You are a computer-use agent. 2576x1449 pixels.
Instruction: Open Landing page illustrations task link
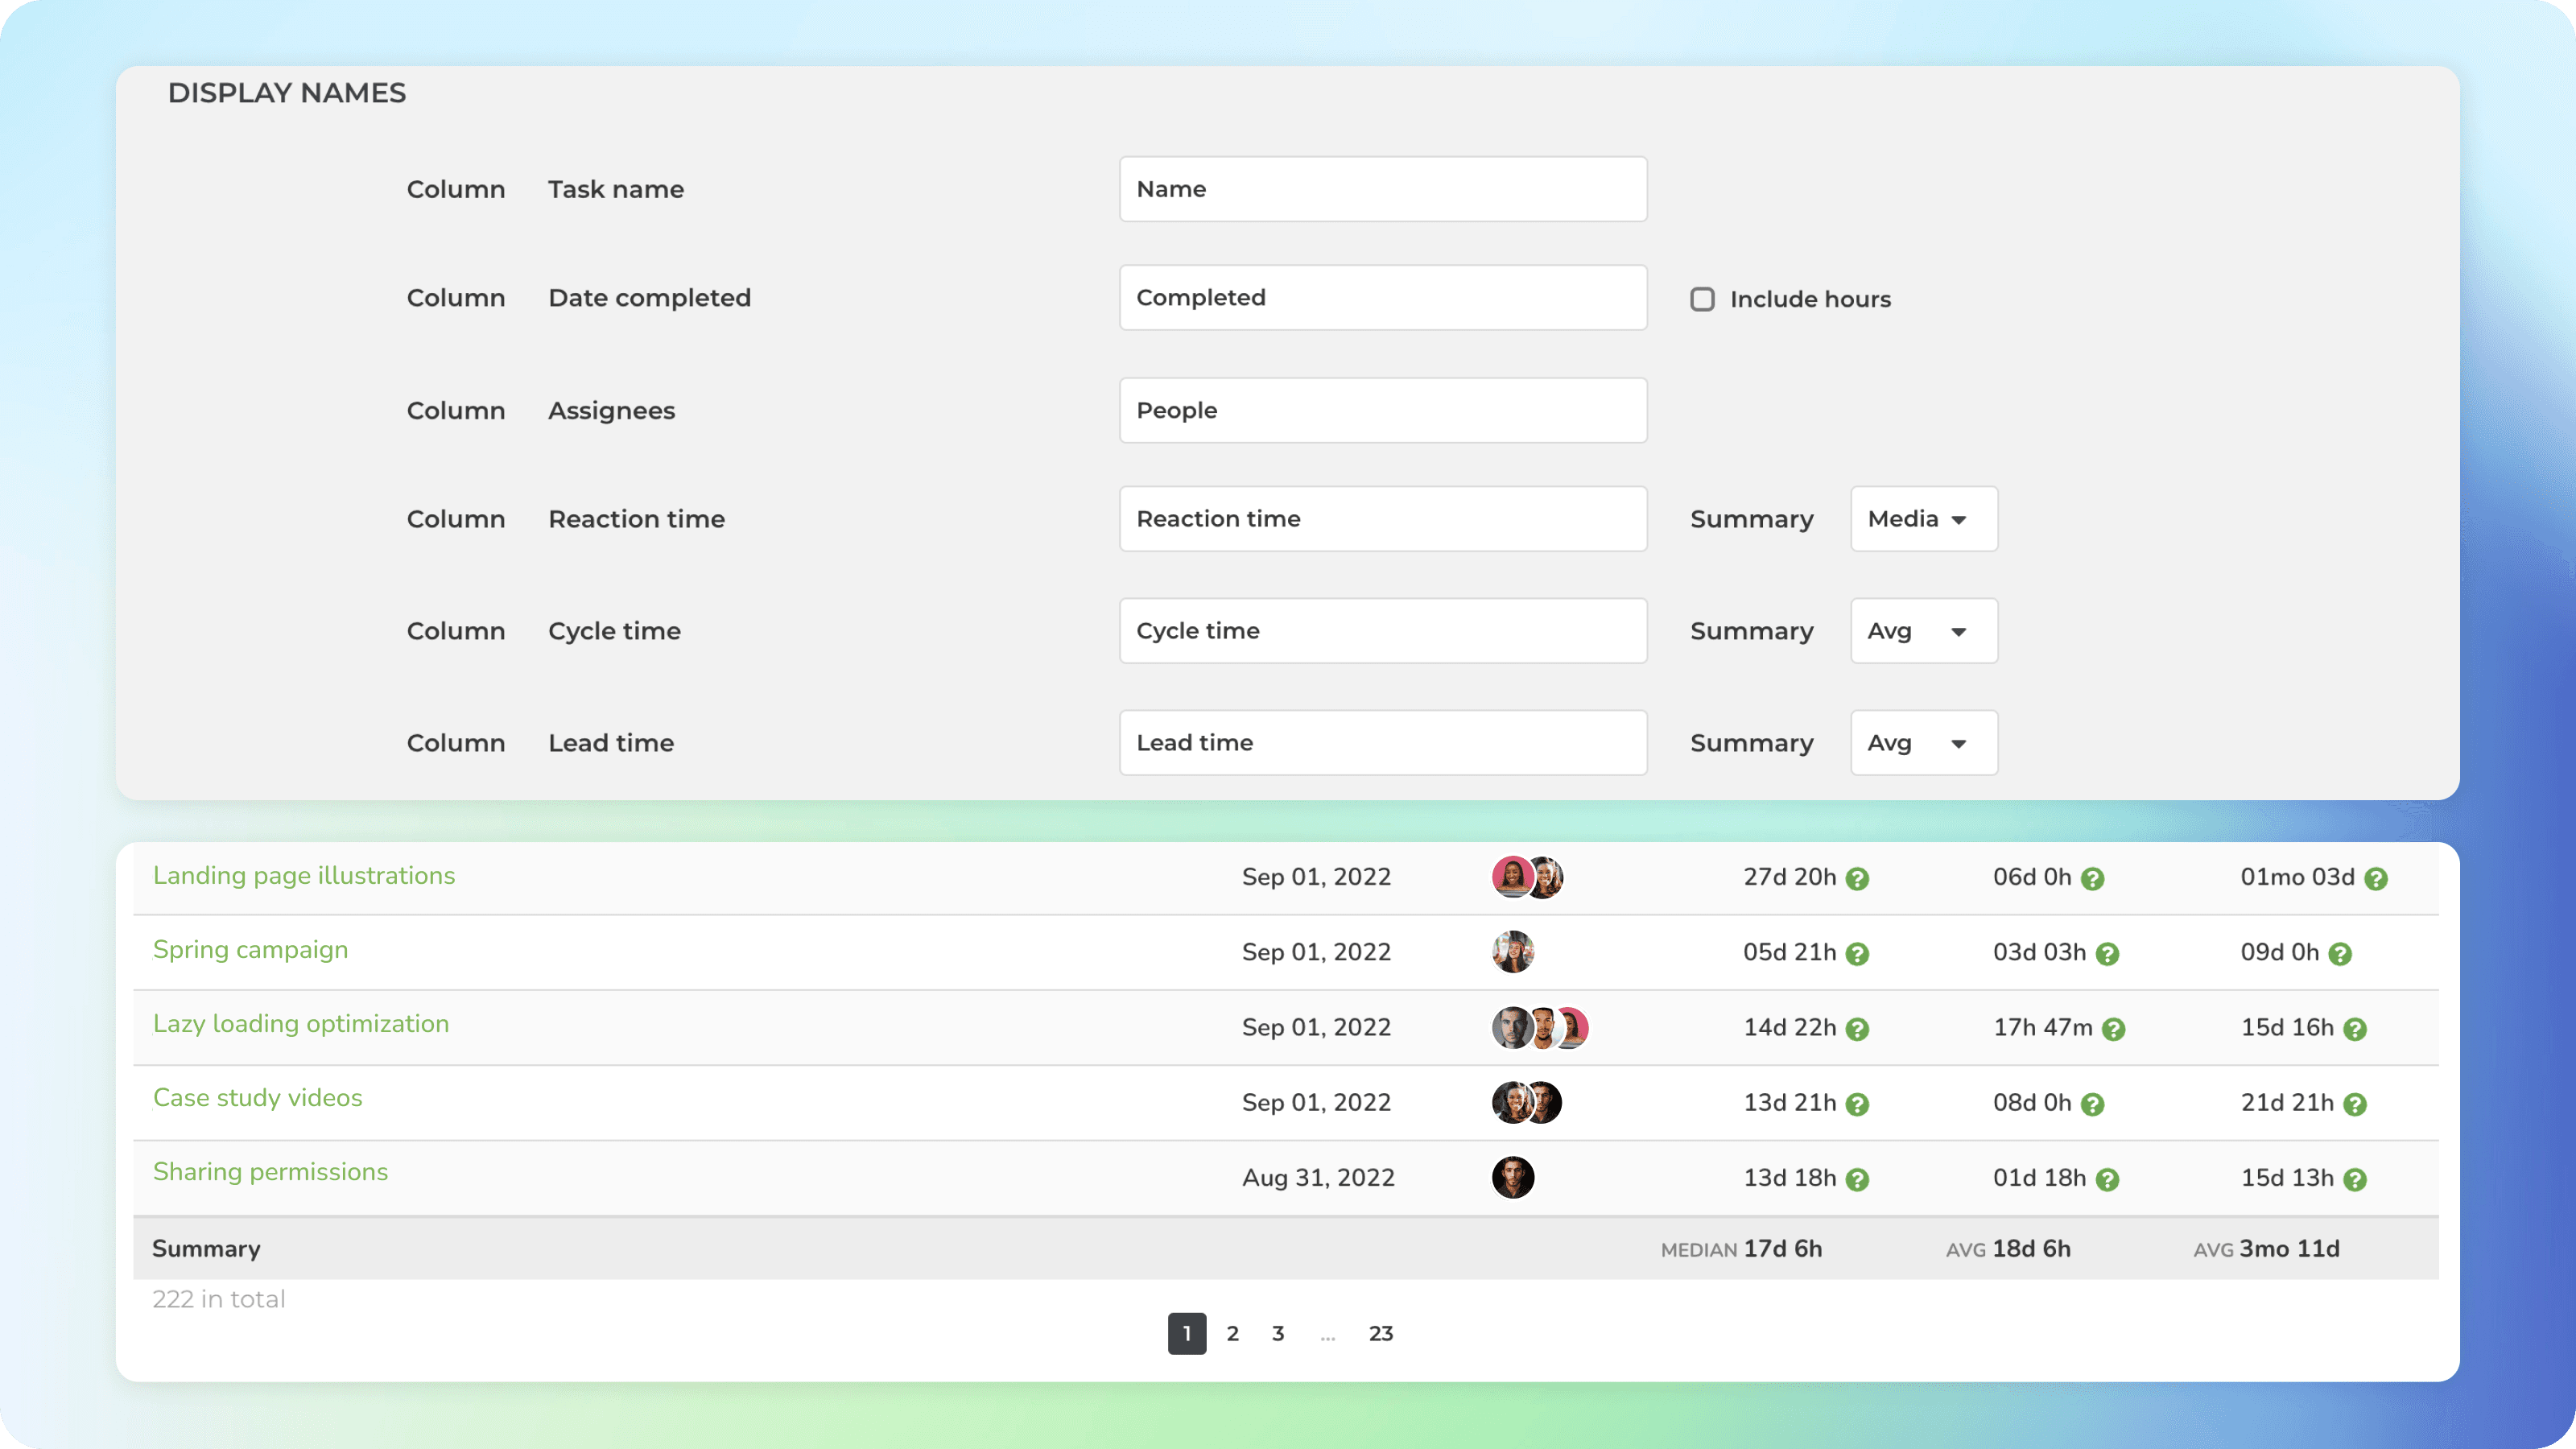304,875
